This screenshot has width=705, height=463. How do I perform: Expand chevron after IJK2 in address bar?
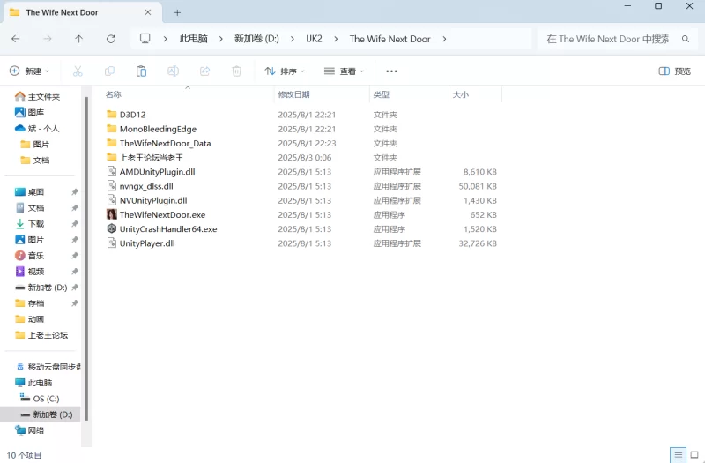pyautogui.click(x=336, y=39)
